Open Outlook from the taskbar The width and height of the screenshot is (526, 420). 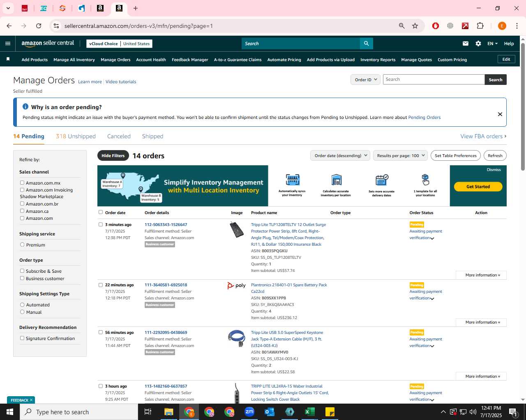coord(270,412)
